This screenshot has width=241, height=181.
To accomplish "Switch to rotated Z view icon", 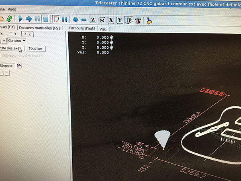I will click(x=102, y=20).
